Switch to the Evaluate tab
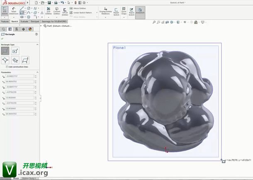The width and height of the screenshot is (253, 180). click(24, 21)
